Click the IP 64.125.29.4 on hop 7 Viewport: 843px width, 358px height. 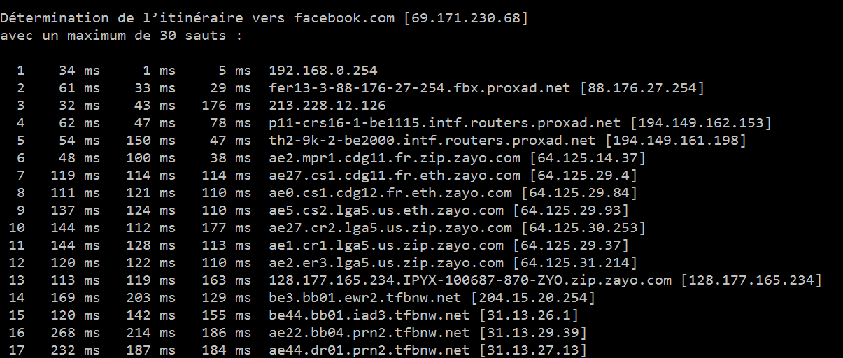click(583, 176)
